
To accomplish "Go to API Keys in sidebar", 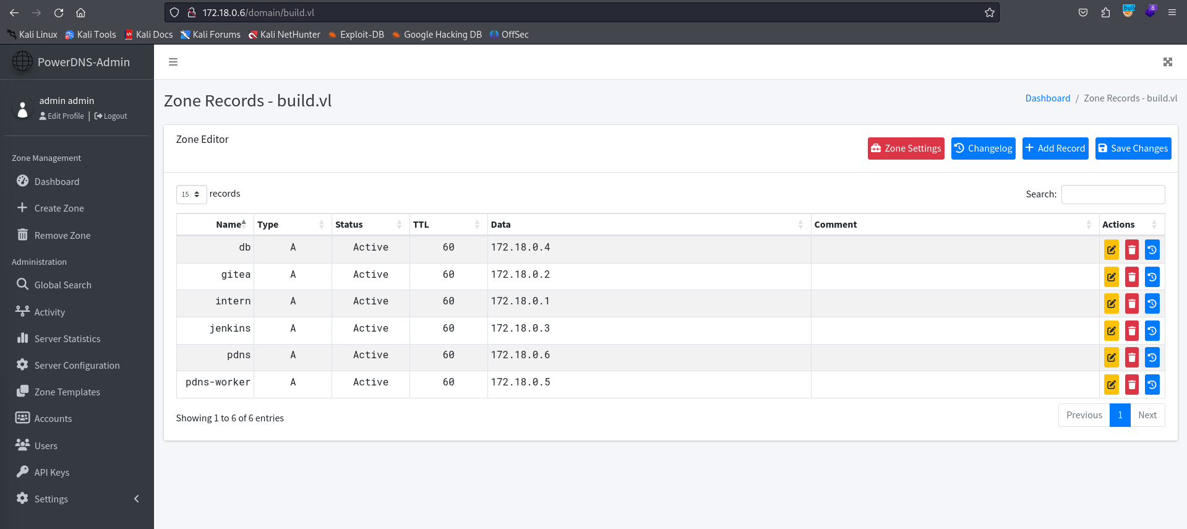I will click(52, 472).
